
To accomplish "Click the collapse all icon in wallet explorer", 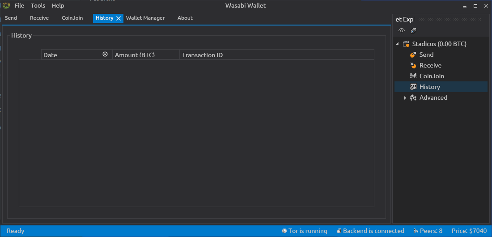I will click(413, 30).
